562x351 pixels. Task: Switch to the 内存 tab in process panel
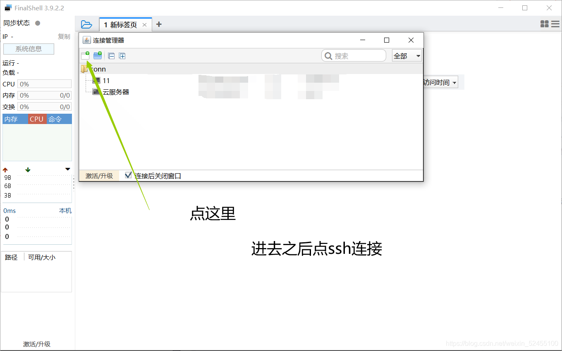pyautogui.click(x=15, y=119)
